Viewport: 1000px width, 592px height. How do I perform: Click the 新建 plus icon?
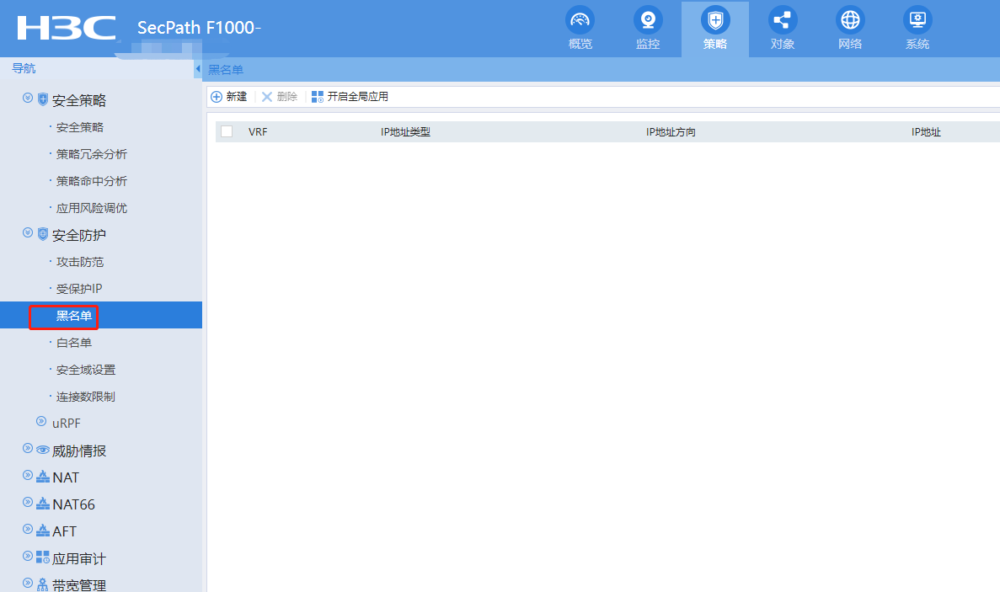217,97
